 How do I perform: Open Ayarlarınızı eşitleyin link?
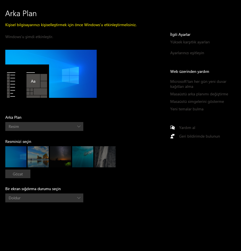[187, 53]
